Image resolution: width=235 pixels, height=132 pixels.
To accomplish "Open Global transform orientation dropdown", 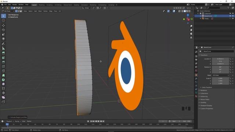I will [87, 8].
